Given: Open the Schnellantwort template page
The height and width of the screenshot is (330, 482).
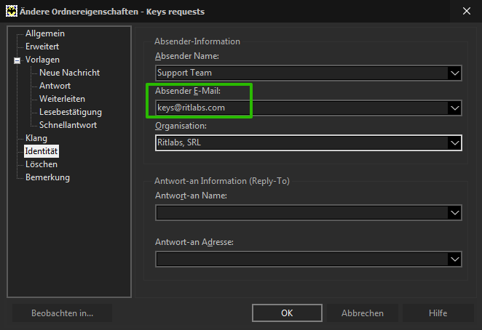Looking at the screenshot, I should tap(68, 125).
